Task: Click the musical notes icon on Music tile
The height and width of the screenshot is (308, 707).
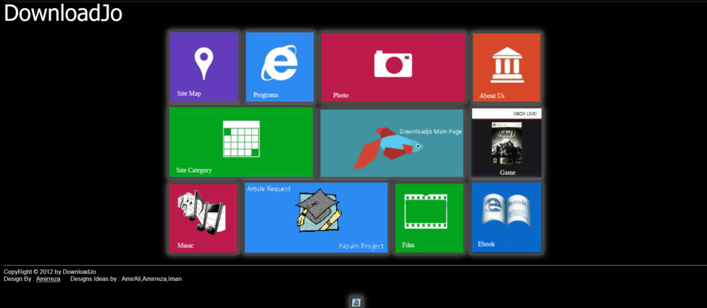Action: [x=200, y=211]
